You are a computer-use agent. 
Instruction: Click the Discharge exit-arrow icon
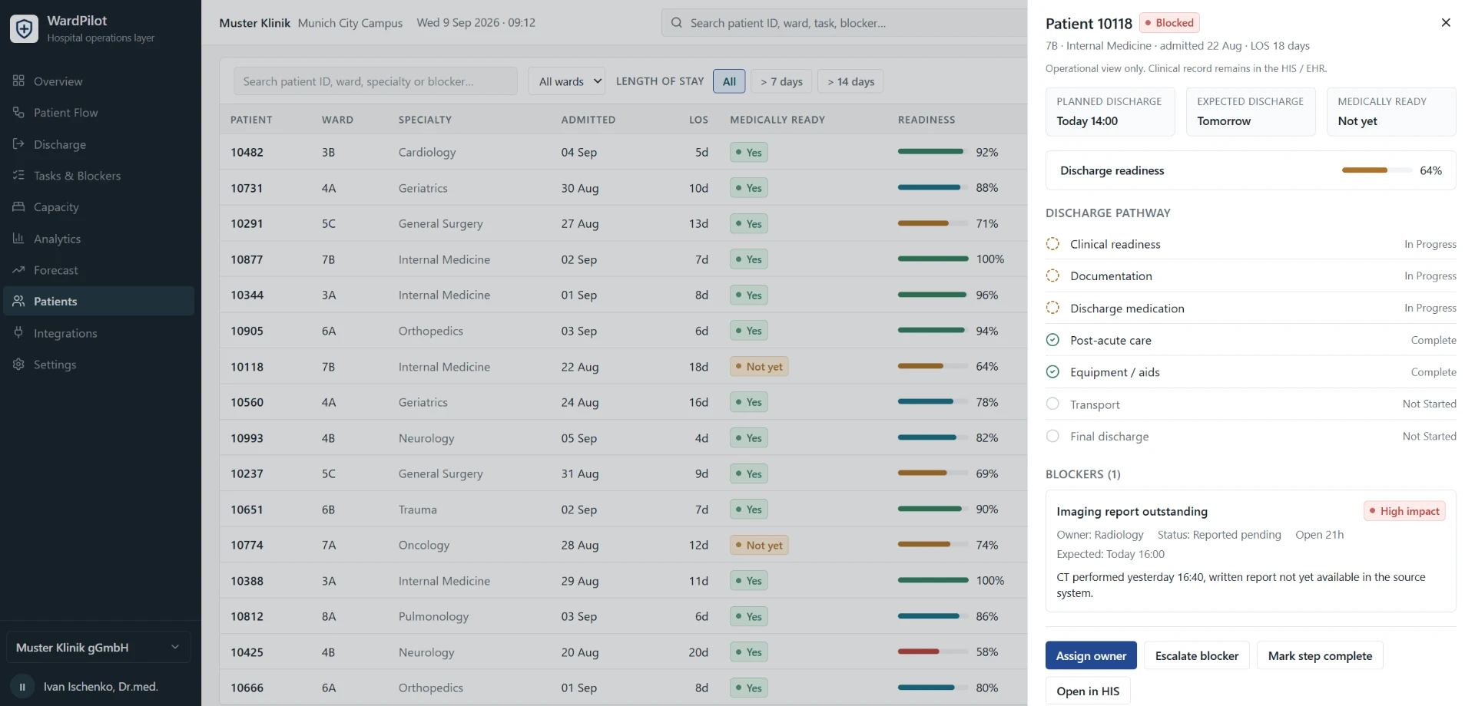click(x=18, y=144)
